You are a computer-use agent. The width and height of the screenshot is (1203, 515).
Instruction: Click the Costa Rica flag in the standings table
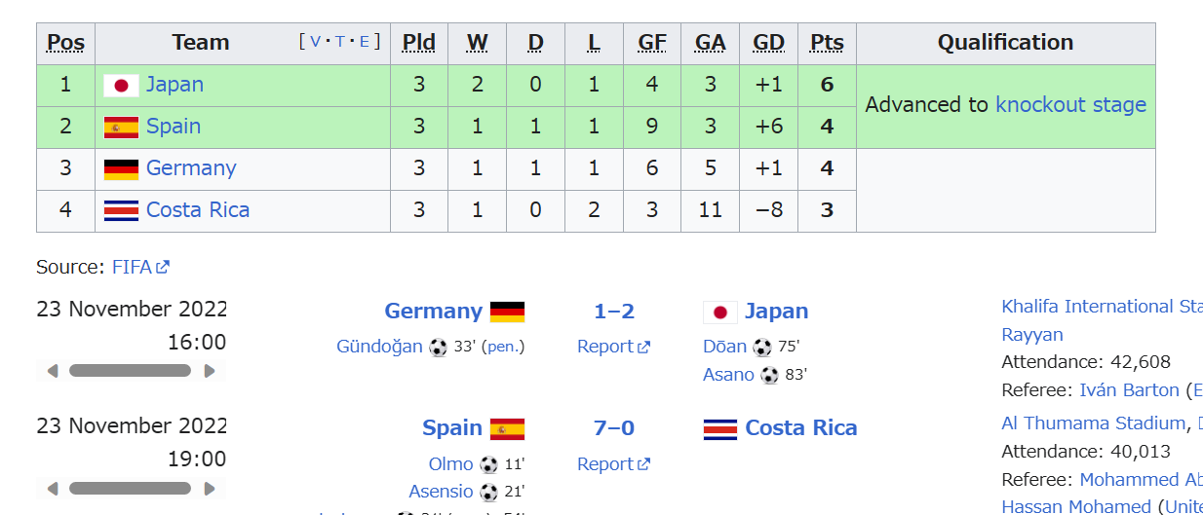point(121,210)
